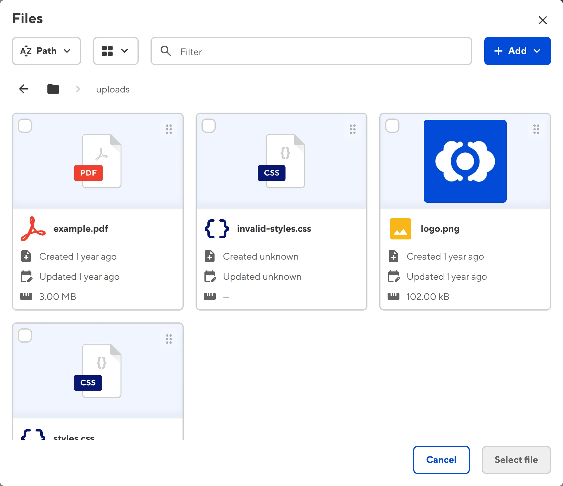
Task: Enable the styles.css card checkbox
Action: (25, 336)
